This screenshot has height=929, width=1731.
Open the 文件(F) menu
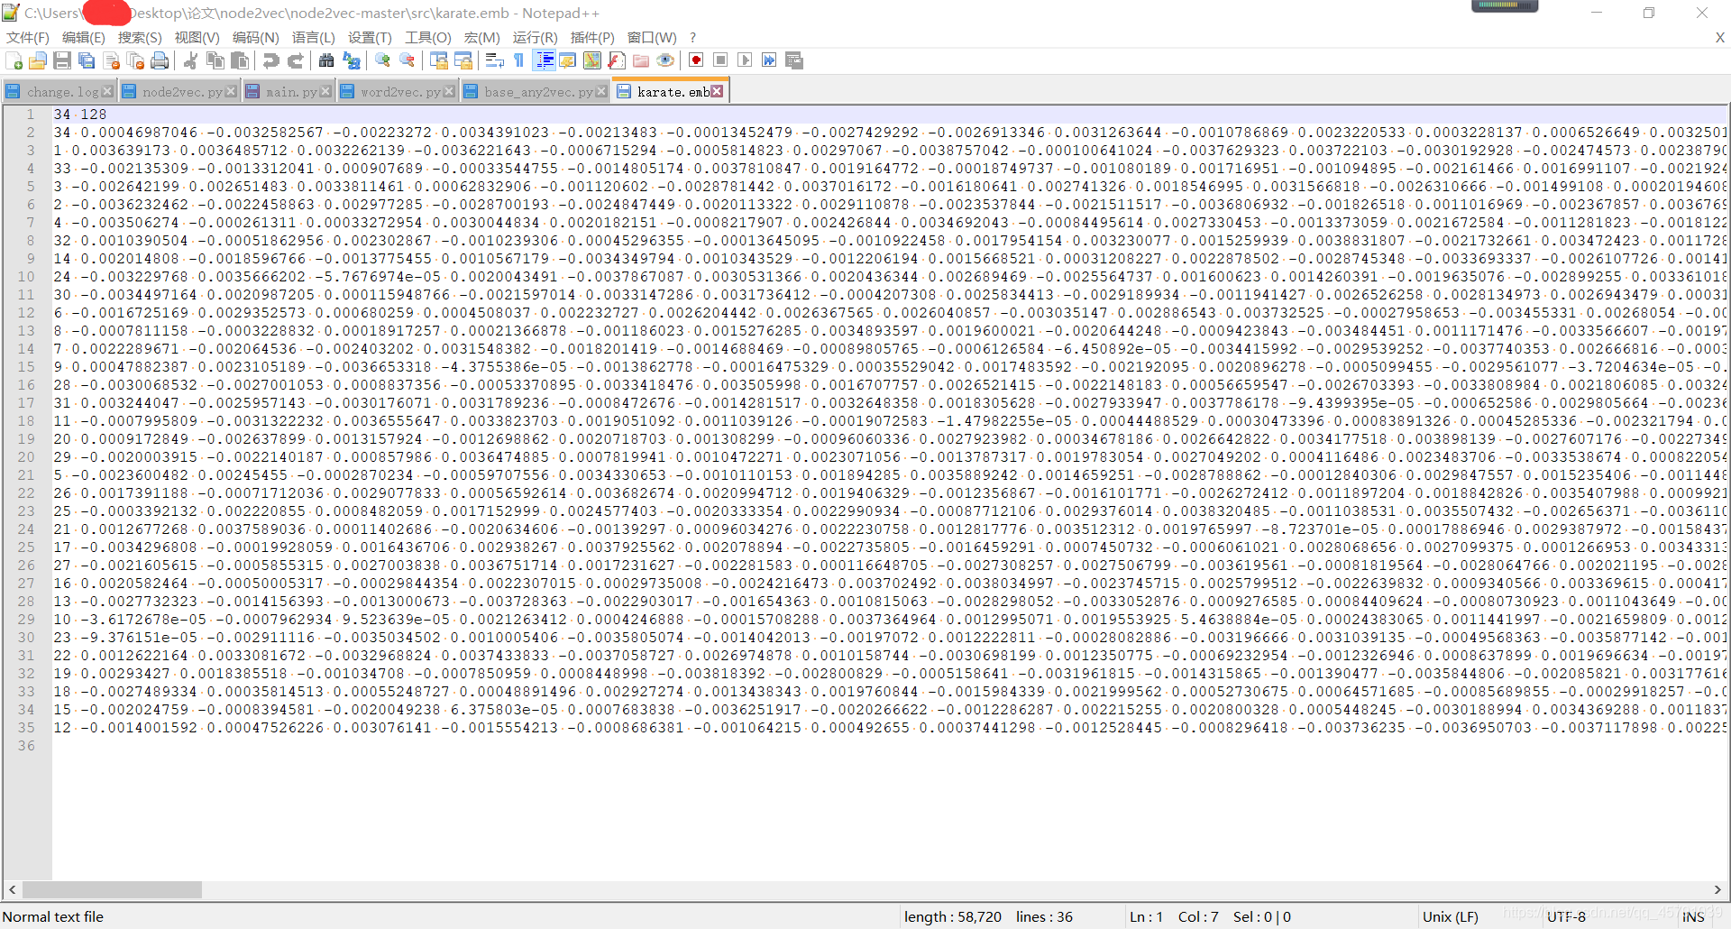[x=28, y=37]
